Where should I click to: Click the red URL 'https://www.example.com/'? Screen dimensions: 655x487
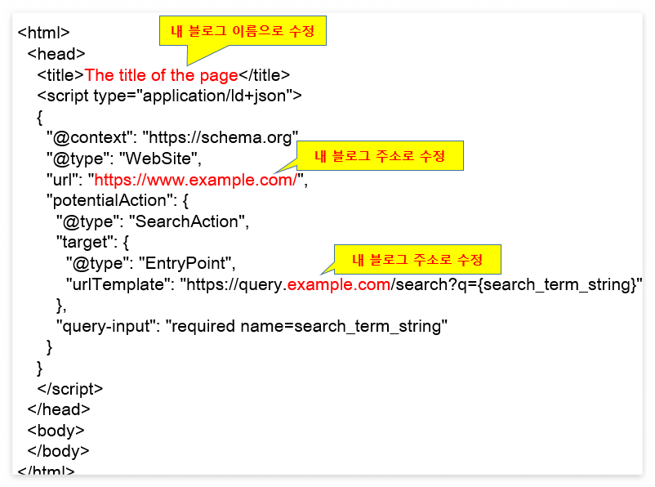point(195,180)
